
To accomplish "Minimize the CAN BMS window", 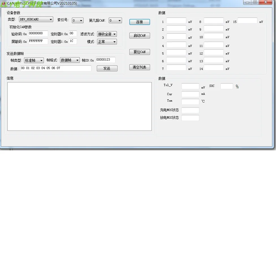I will (x=247, y=2).
